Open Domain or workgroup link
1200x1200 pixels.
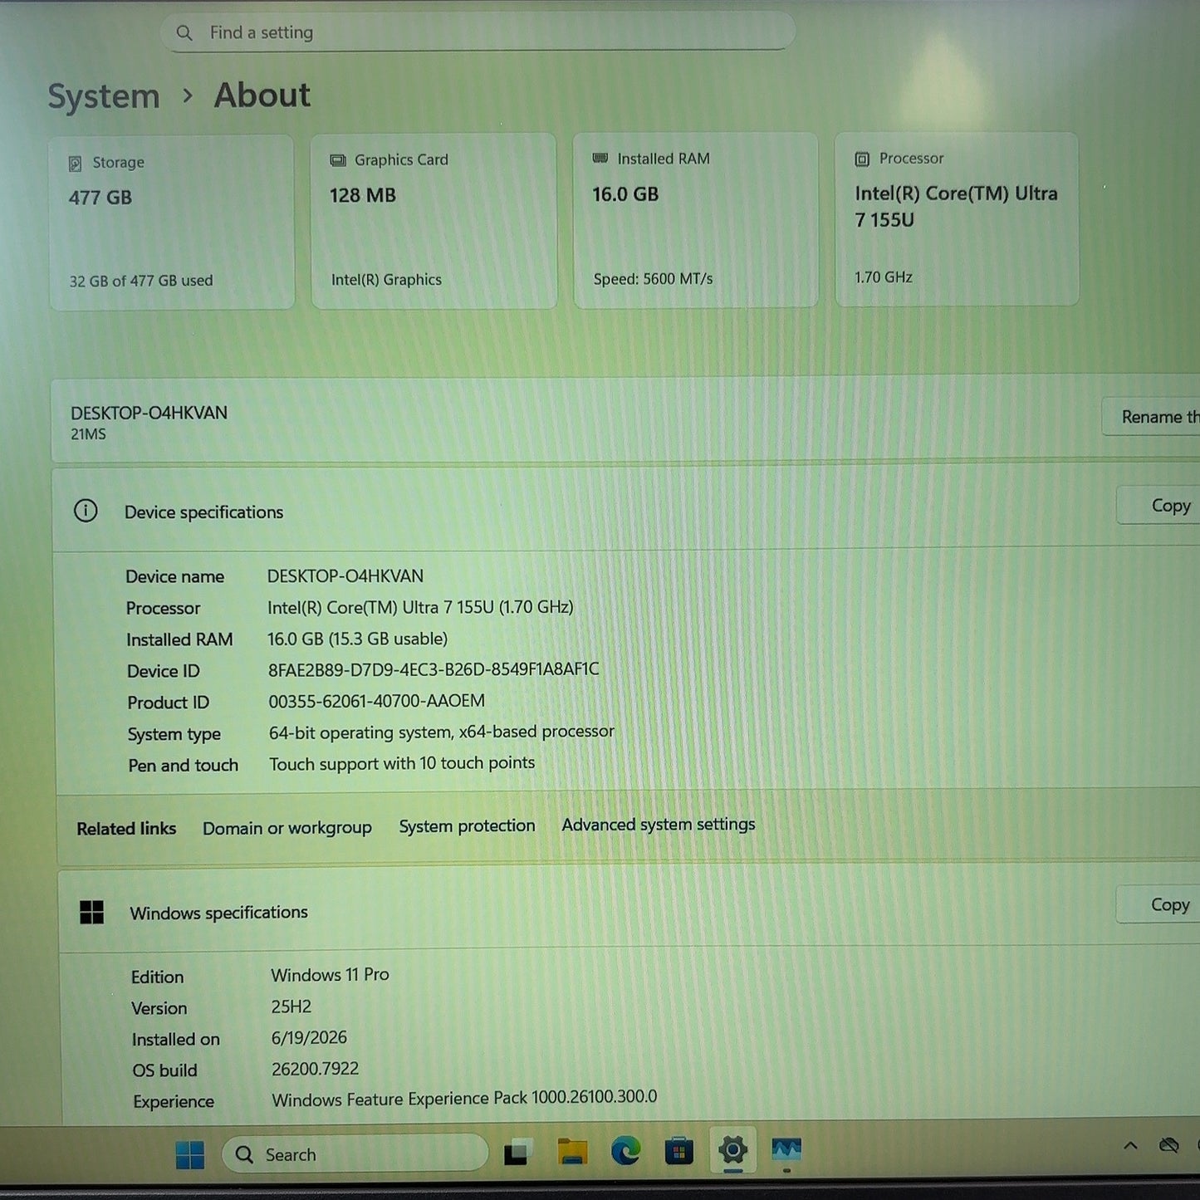[x=287, y=828]
